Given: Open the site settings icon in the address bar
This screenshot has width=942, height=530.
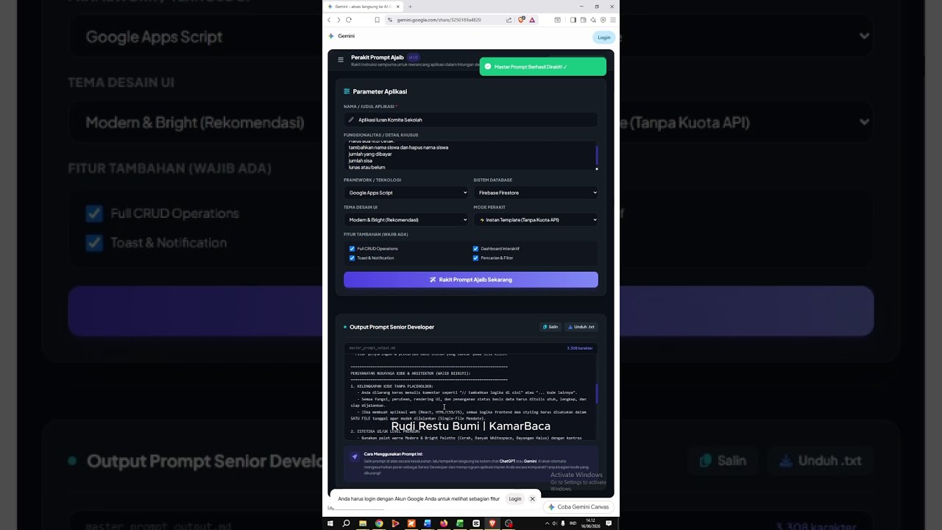Looking at the screenshot, I should click(x=391, y=20).
